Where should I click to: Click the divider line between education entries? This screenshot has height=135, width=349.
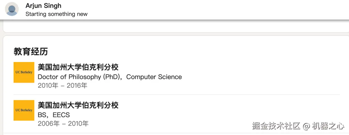coord(187,95)
